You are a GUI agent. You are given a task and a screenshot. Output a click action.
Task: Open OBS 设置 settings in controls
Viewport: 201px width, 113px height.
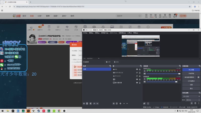191,85
